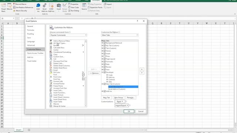Viewport: 237px width, 133px height.
Task: Toggle the Formulas tab checkbox
Action: (104, 62)
